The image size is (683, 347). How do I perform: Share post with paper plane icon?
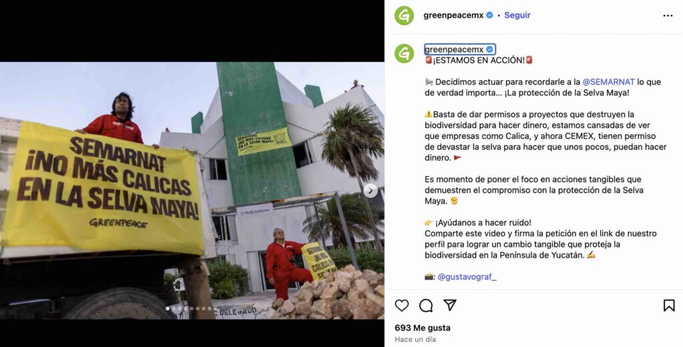click(x=450, y=305)
